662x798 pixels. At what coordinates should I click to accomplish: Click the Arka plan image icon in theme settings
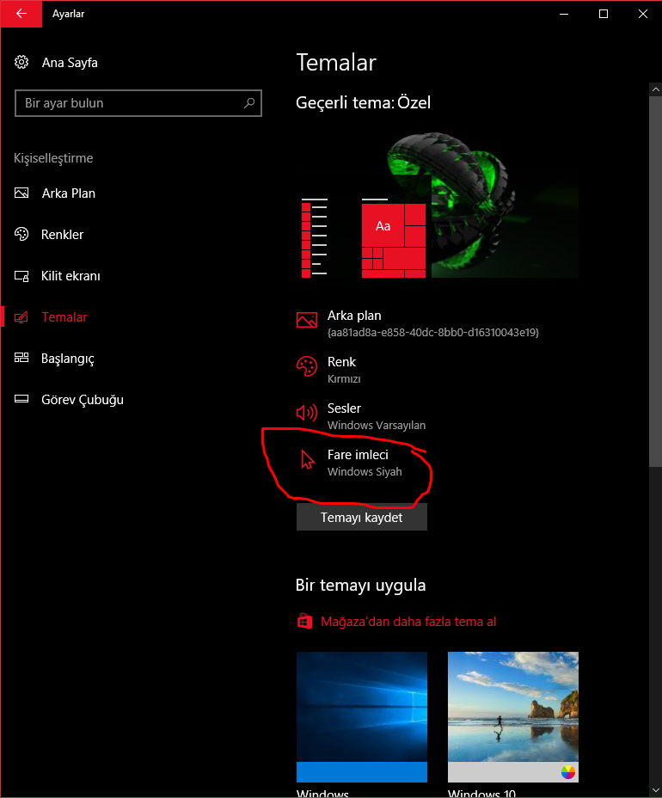(307, 320)
